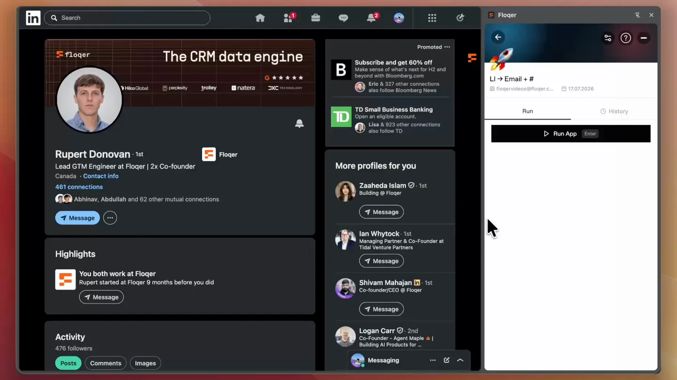Toggle the pin icon on the Floqer window
The image size is (677, 380).
(x=638, y=15)
